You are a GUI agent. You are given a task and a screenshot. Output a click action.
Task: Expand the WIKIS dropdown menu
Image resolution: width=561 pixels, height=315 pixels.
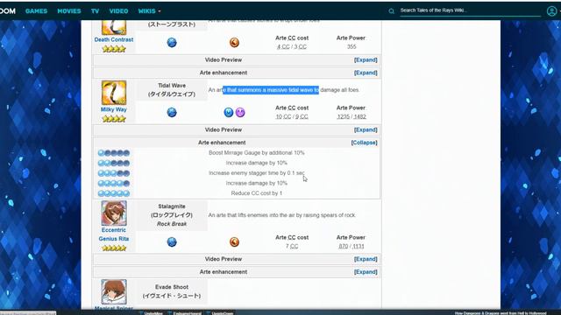149,11
